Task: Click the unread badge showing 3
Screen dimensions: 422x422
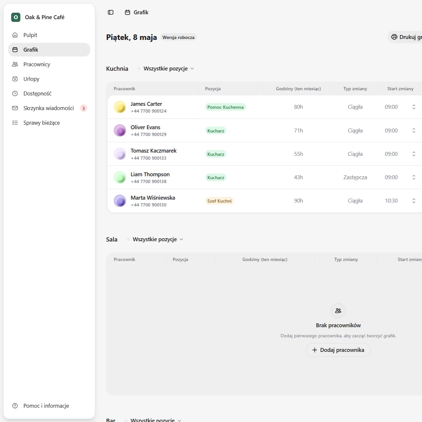Action: click(83, 108)
